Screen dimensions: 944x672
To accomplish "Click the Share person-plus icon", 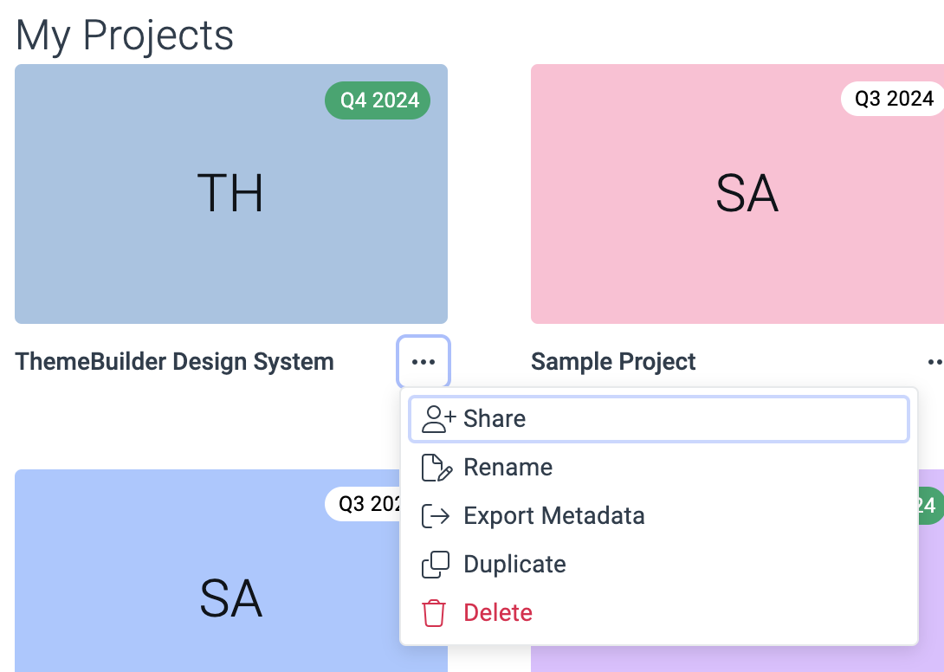I will pos(436,418).
